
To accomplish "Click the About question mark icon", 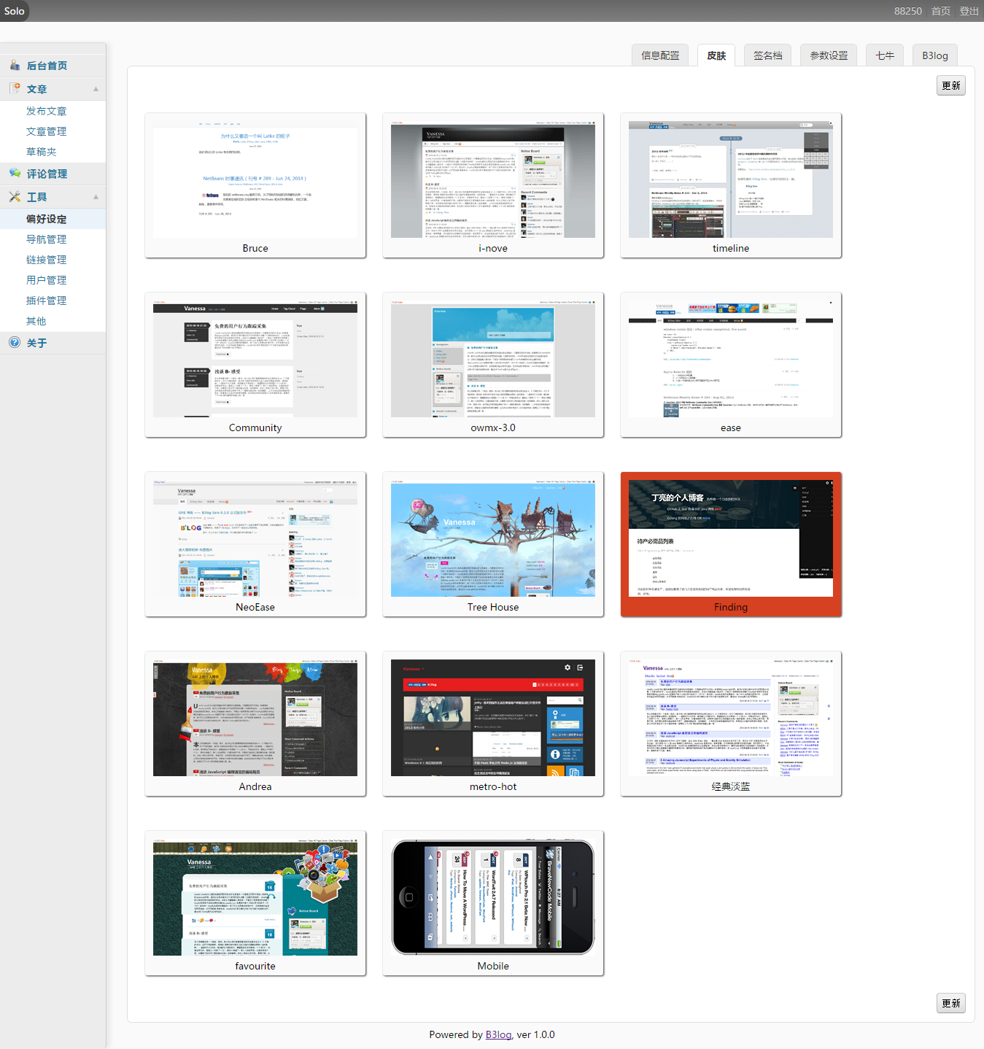I will coord(15,343).
